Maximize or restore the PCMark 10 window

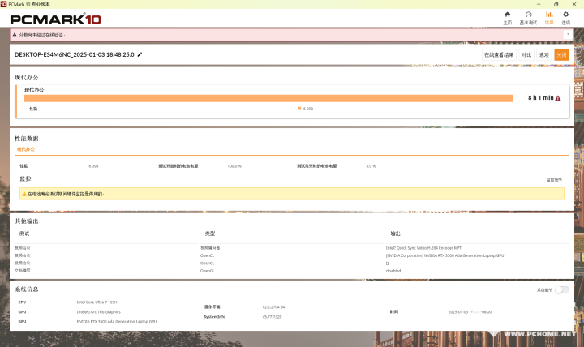pyautogui.click(x=556, y=4)
